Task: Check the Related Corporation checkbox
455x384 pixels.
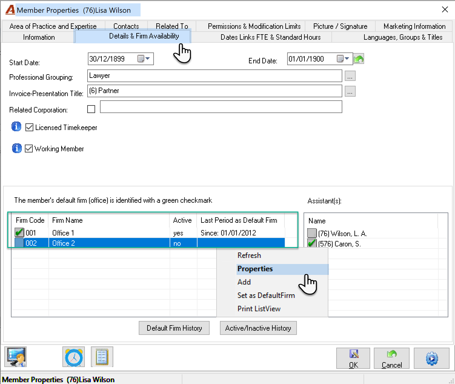Action: (x=91, y=109)
